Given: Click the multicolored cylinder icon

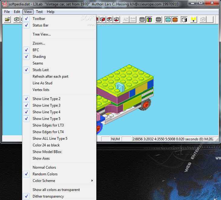Looking at the screenshot, I should (149, 20).
